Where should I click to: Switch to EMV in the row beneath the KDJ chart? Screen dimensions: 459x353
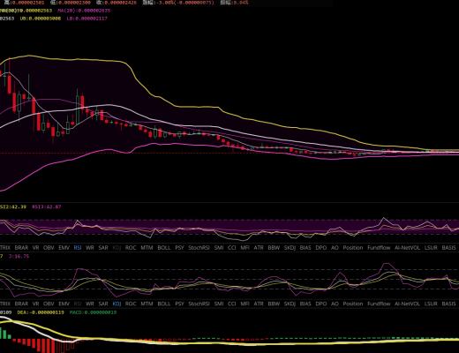(x=64, y=304)
